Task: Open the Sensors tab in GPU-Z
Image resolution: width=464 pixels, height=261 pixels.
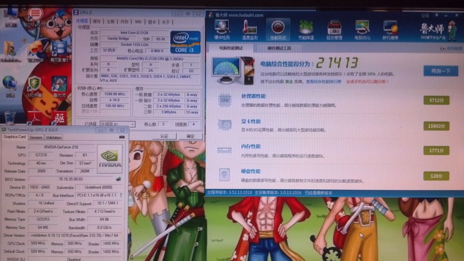Action: pyautogui.click(x=36, y=138)
